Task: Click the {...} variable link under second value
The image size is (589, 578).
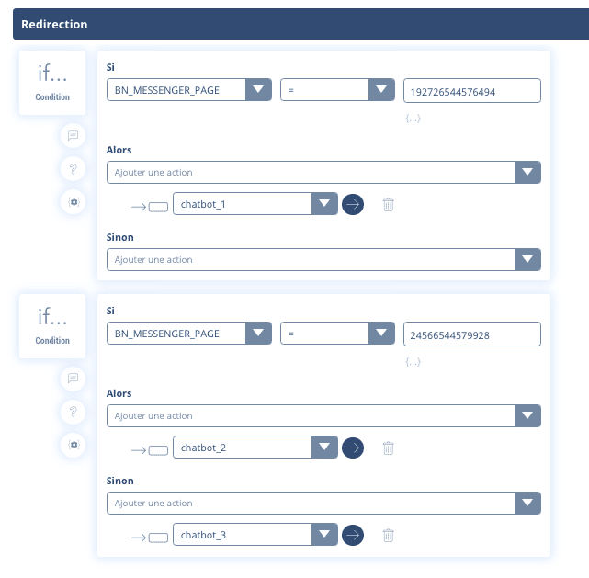Action: coord(413,361)
